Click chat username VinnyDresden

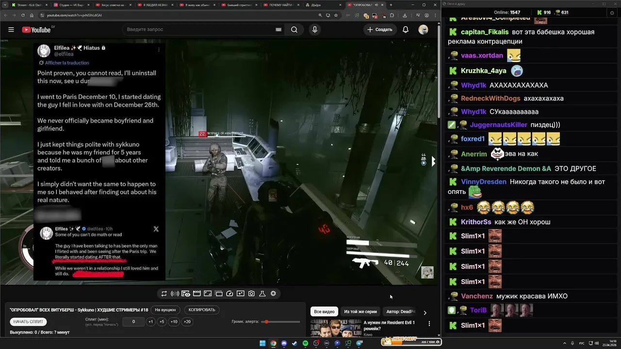point(483,182)
